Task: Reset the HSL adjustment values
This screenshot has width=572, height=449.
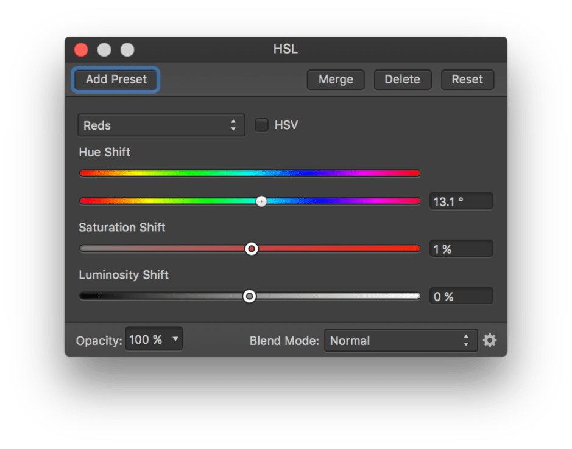Action: tap(467, 80)
